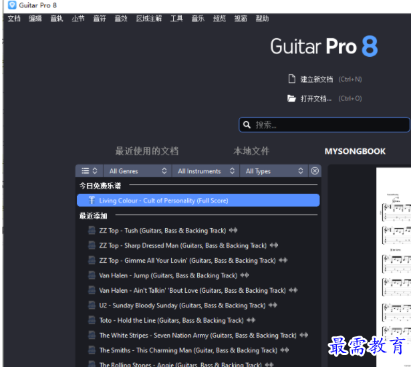The width and height of the screenshot is (411, 367).
Task: Click audio waveform icon after Hold the Line
Action: (251, 320)
